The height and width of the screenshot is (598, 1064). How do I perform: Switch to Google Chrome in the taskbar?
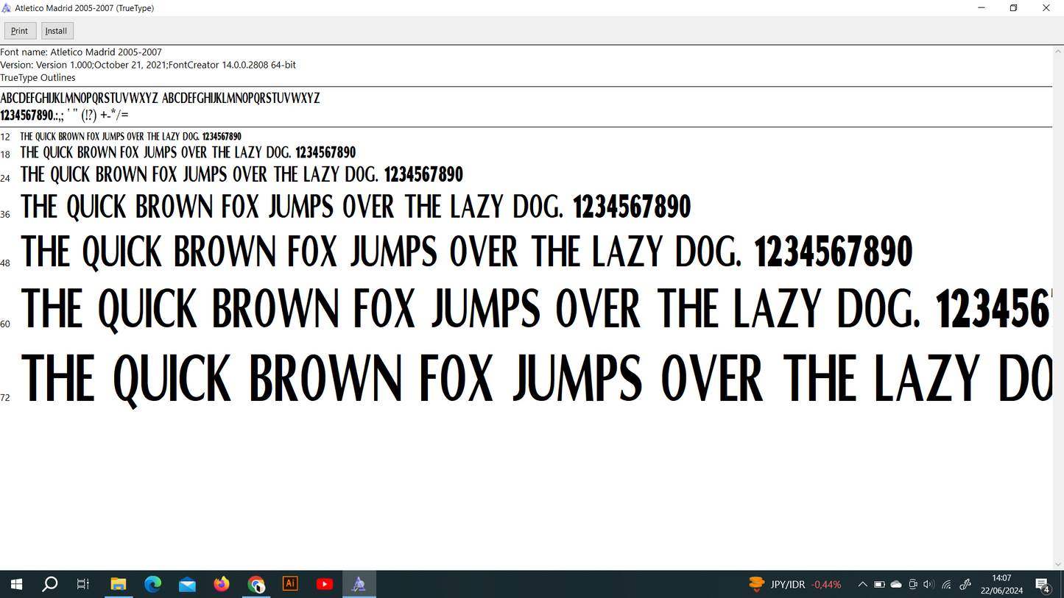pos(256,584)
